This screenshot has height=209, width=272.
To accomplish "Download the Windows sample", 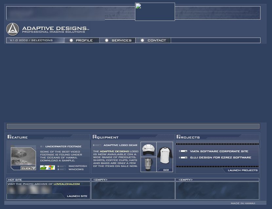I will coord(76,169).
